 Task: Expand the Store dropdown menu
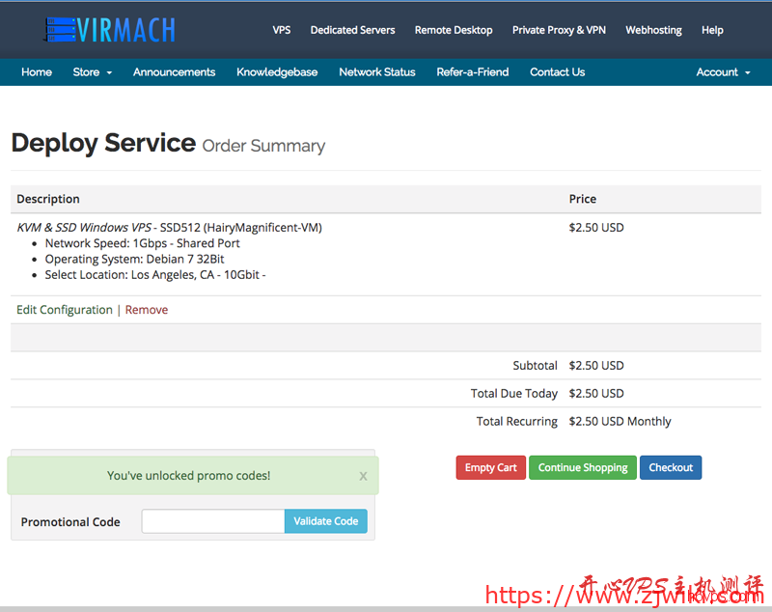pyautogui.click(x=93, y=72)
